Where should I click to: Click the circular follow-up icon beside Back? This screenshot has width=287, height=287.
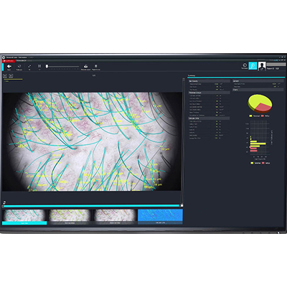click(x=19, y=66)
